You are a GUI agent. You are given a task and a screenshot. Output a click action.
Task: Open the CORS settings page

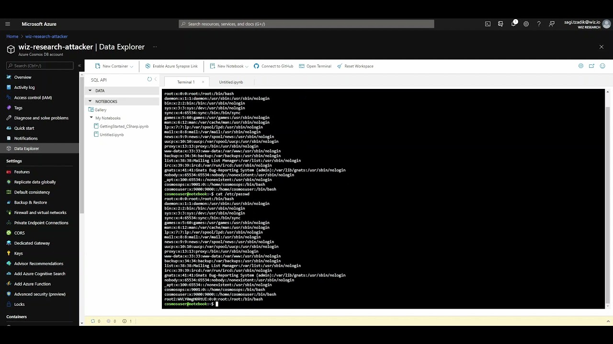click(x=19, y=233)
